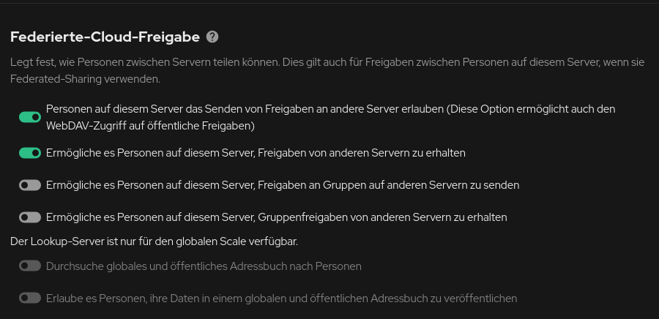Enable sending shares to groups on other servers
This screenshot has height=319, width=659.
tap(30, 185)
